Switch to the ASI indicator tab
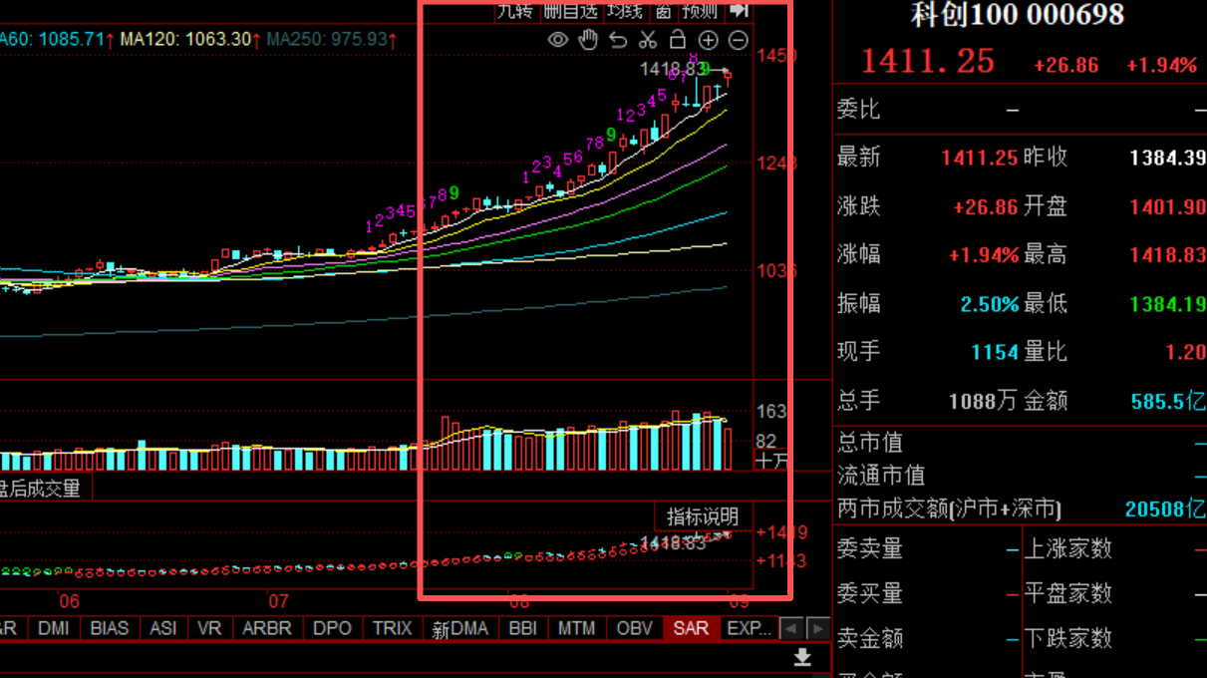 coord(163,628)
